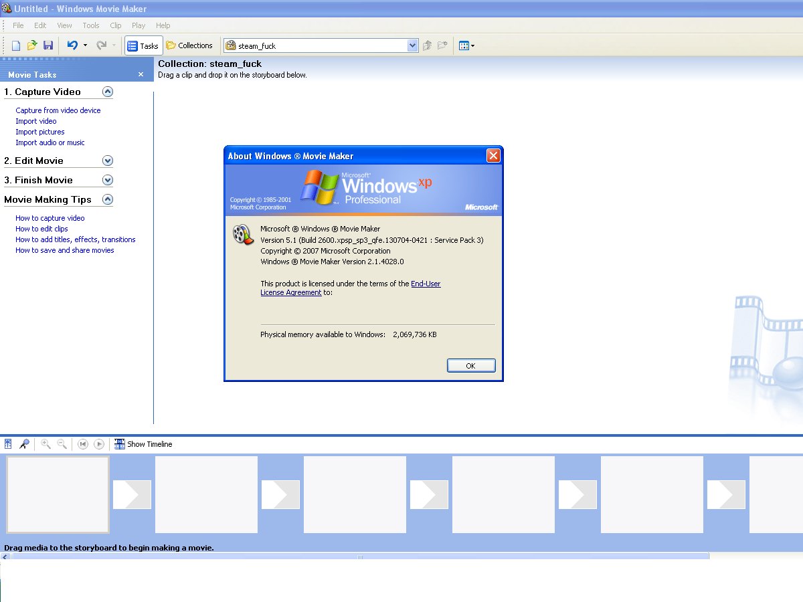Expand the Edit Movie section
Viewport: 803px width, 602px height.
click(x=108, y=161)
